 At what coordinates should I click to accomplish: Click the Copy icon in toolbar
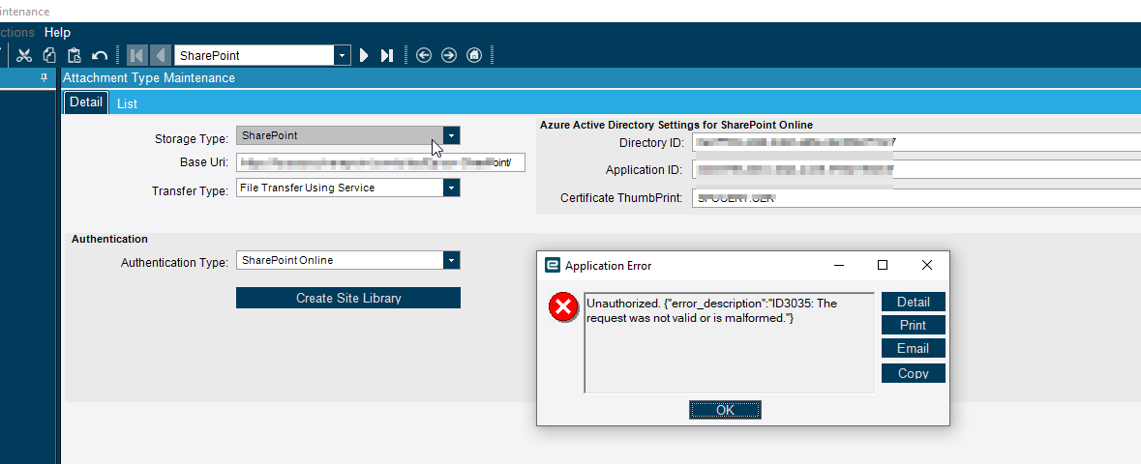pos(49,55)
